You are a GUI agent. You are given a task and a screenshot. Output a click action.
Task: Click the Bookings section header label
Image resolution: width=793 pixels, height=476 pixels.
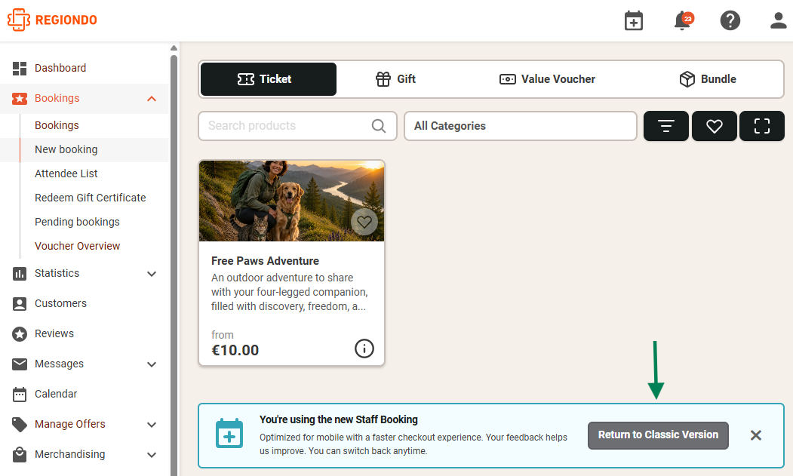tap(57, 98)
